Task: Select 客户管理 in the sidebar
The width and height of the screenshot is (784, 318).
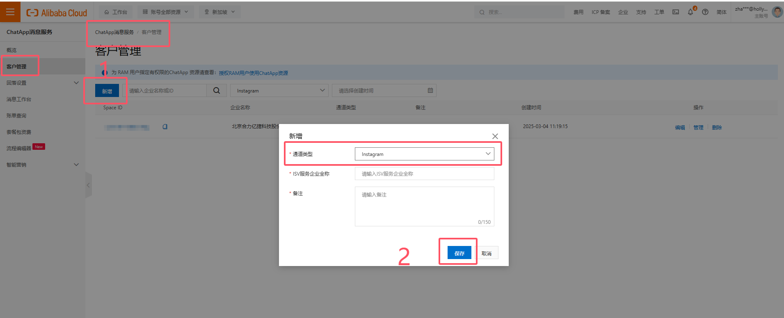Action: point(43,66)
